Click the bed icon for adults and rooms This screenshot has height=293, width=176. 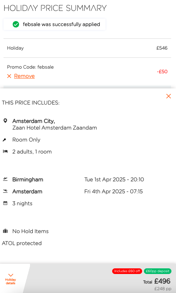(5, 151)
